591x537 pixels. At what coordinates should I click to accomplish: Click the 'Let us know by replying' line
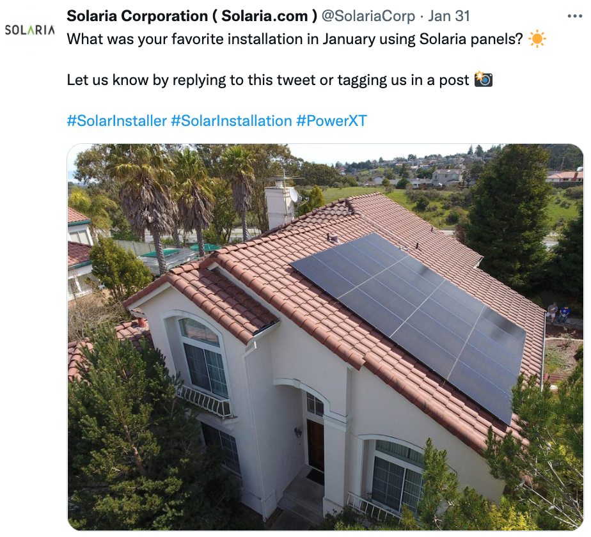point(268,80)
